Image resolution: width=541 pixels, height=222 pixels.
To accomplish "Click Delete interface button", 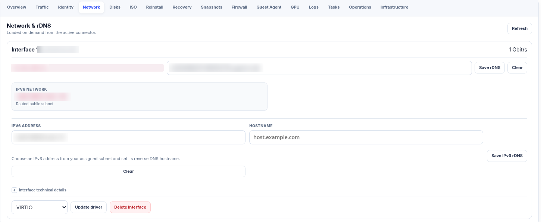I will click(130, 207).
